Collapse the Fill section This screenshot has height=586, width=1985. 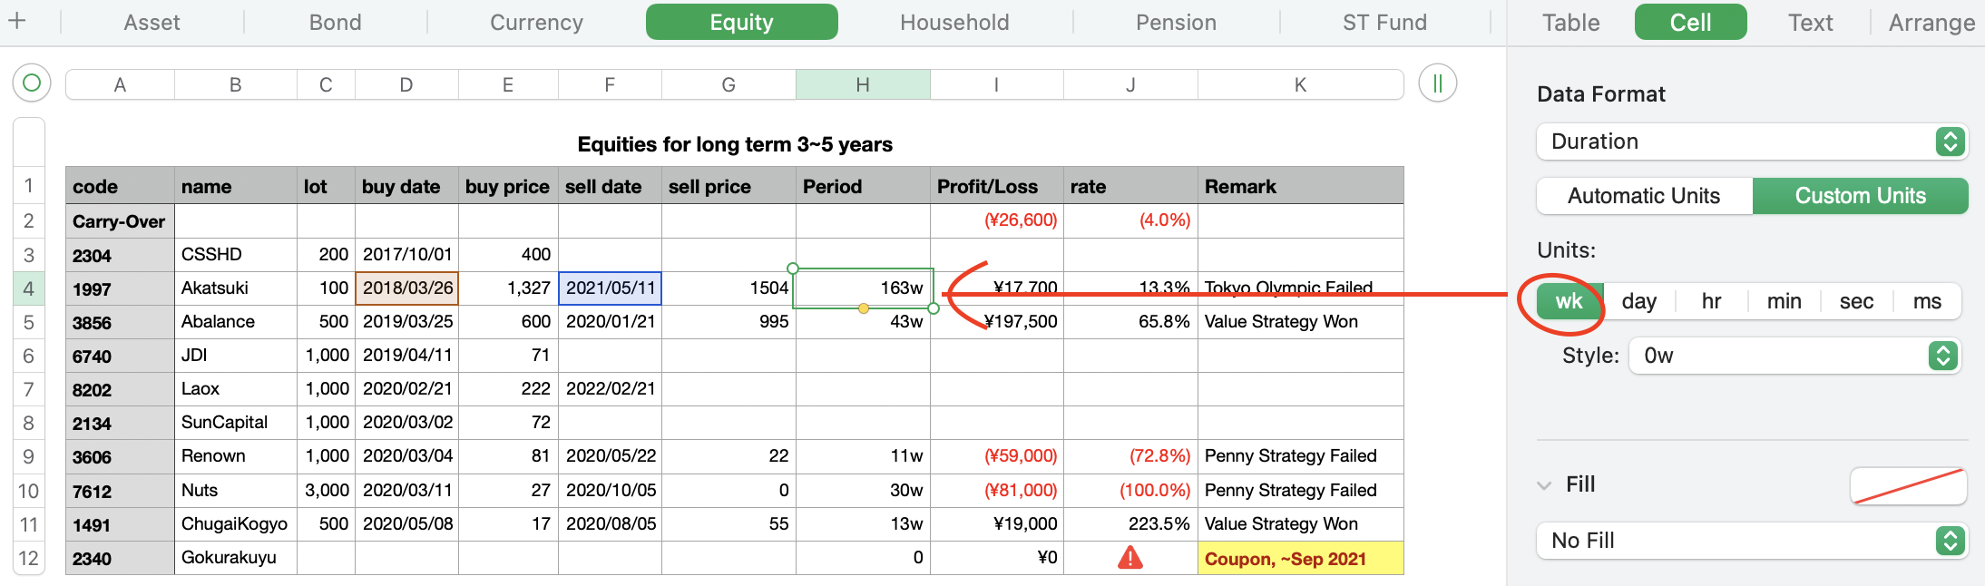click(x=1544, y=485)
